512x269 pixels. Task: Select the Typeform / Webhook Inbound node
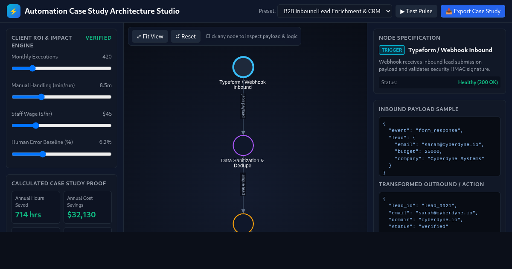coord(243,67)
